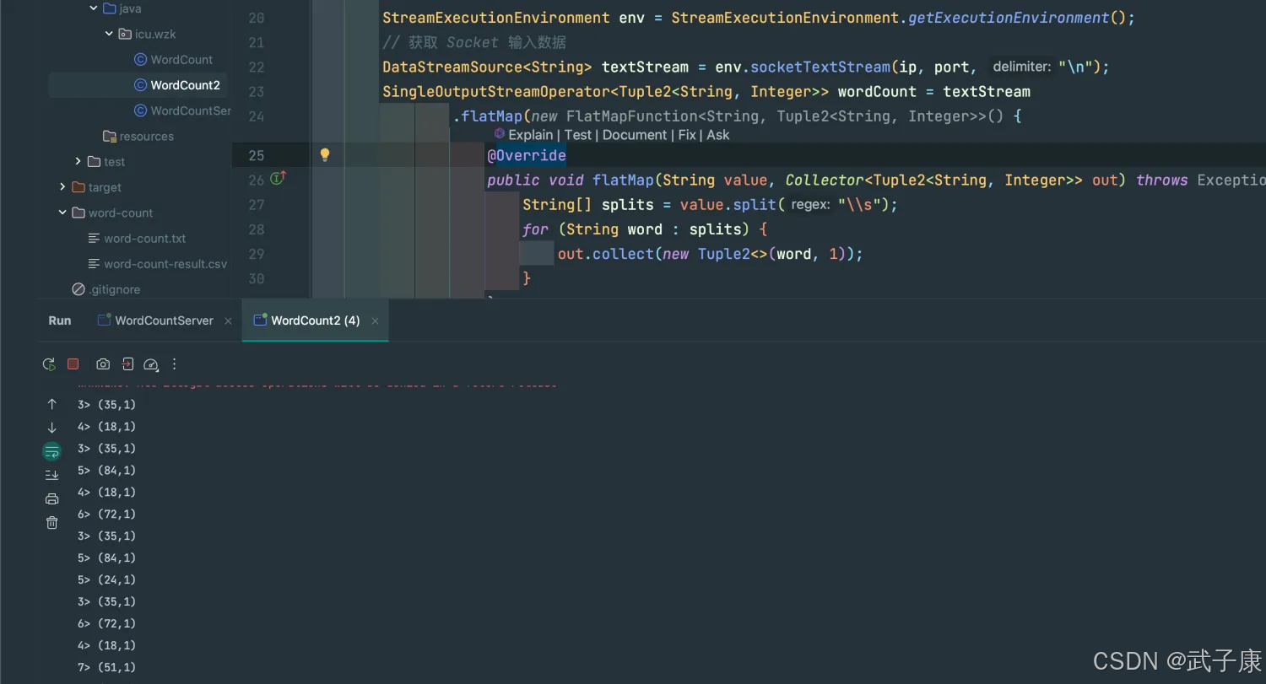Click the Run tool window label
The image size is (1266, 684).
click(x=60, y=320)
